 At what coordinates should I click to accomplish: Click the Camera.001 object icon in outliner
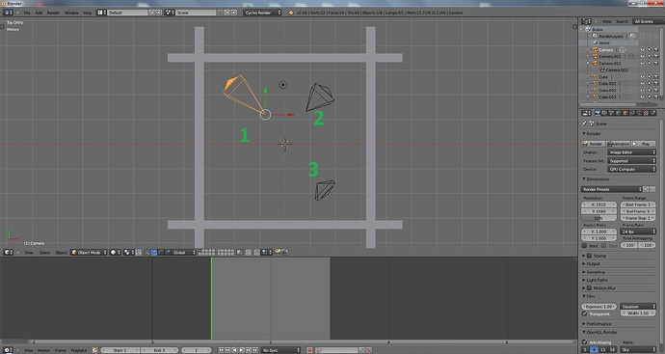pyautogui.click(x=596, y=57)
